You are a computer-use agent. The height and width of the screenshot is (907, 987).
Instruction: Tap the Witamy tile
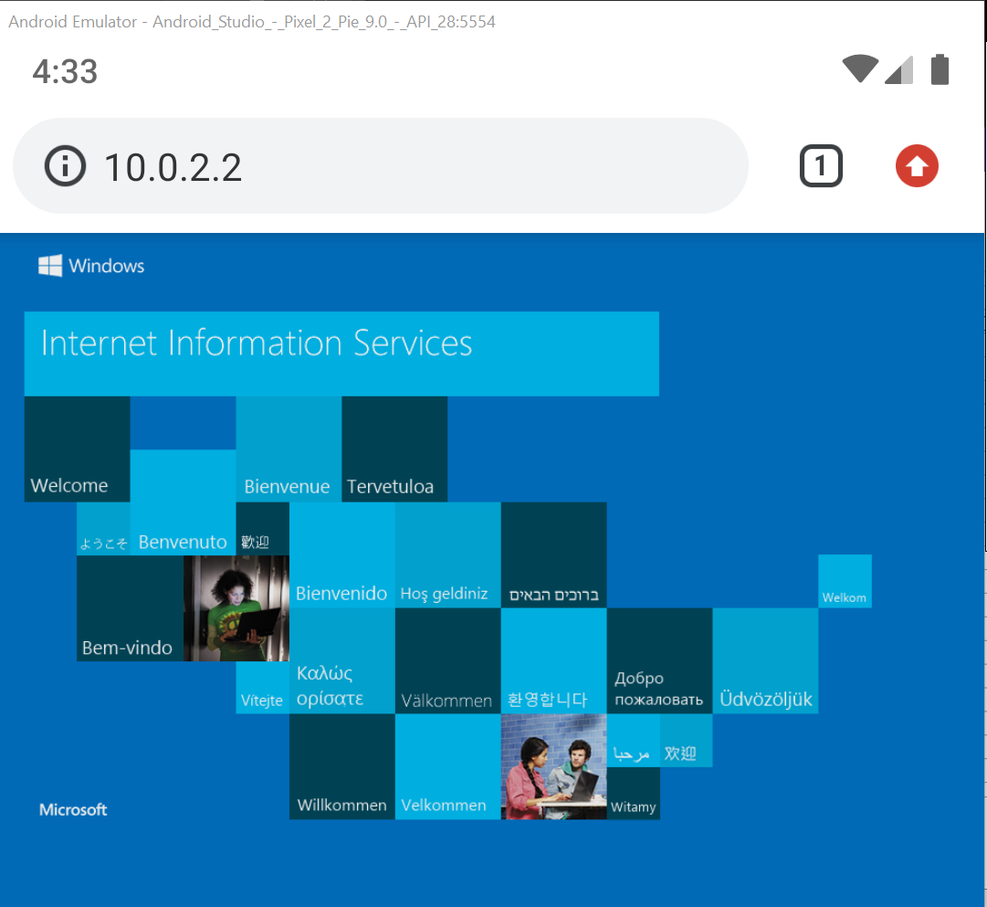click(634, 793)
